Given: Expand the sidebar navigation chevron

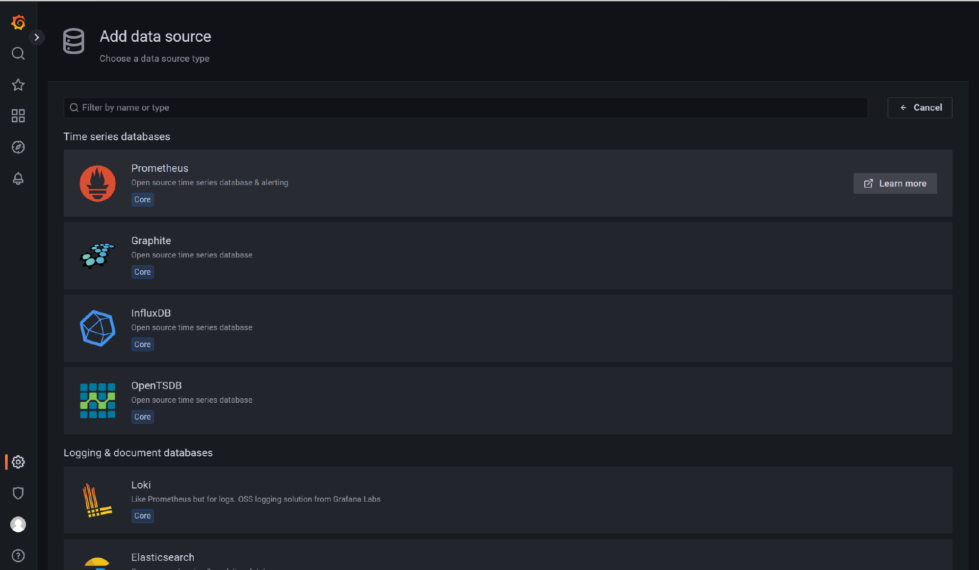Looking at the screenshot, I should [x=37, y=37].
